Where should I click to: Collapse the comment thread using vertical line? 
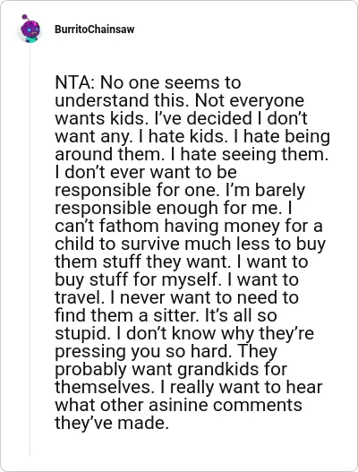pyautogui.click(x=30, y=250)
